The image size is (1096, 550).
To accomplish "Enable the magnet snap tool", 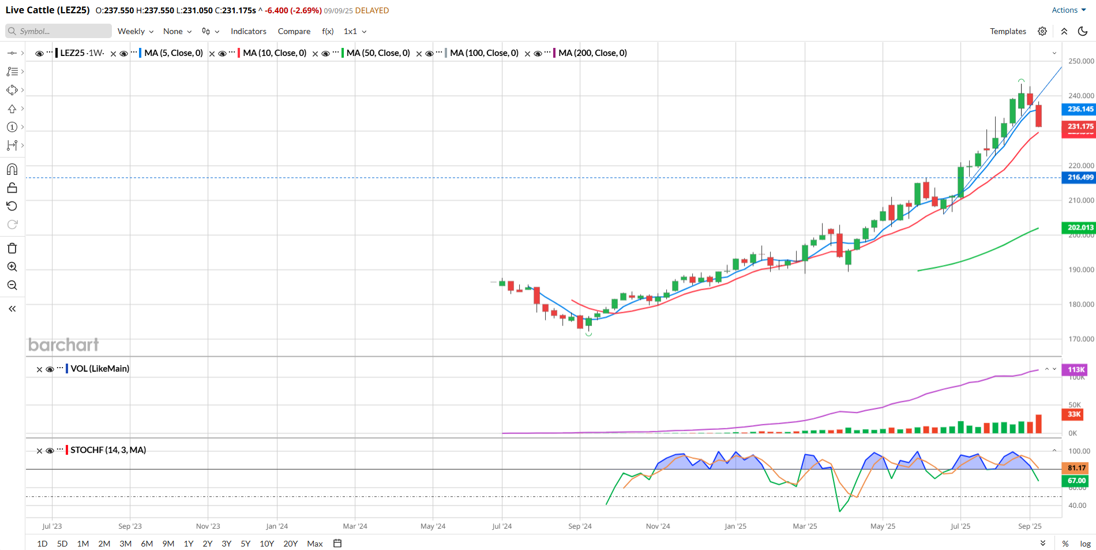I will [12, 169].
